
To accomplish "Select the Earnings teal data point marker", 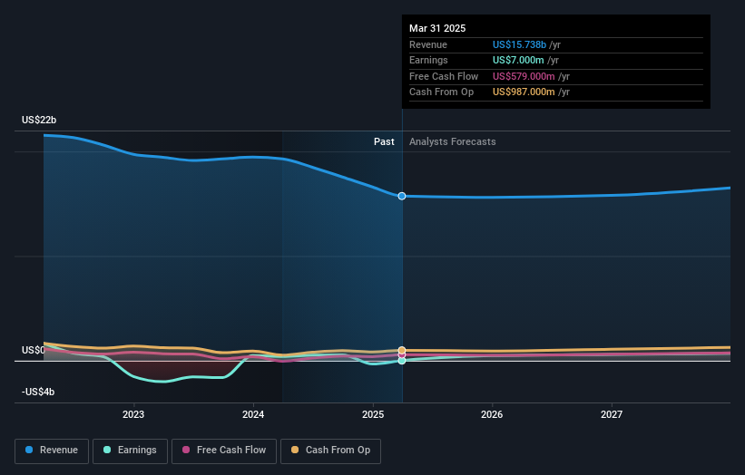I will (402, 361).
